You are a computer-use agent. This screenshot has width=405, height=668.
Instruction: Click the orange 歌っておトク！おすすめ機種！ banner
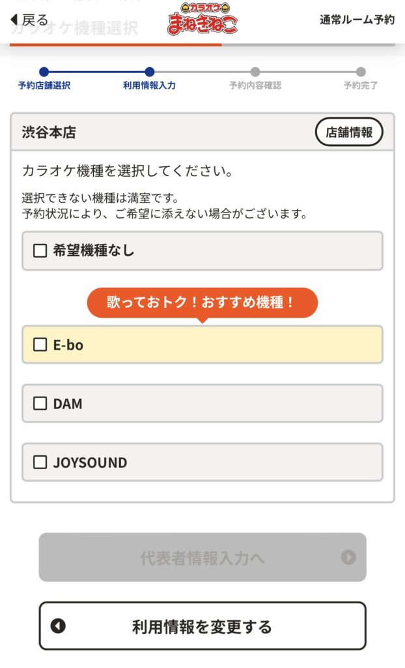pyautogui.click(x=202, y=303)
